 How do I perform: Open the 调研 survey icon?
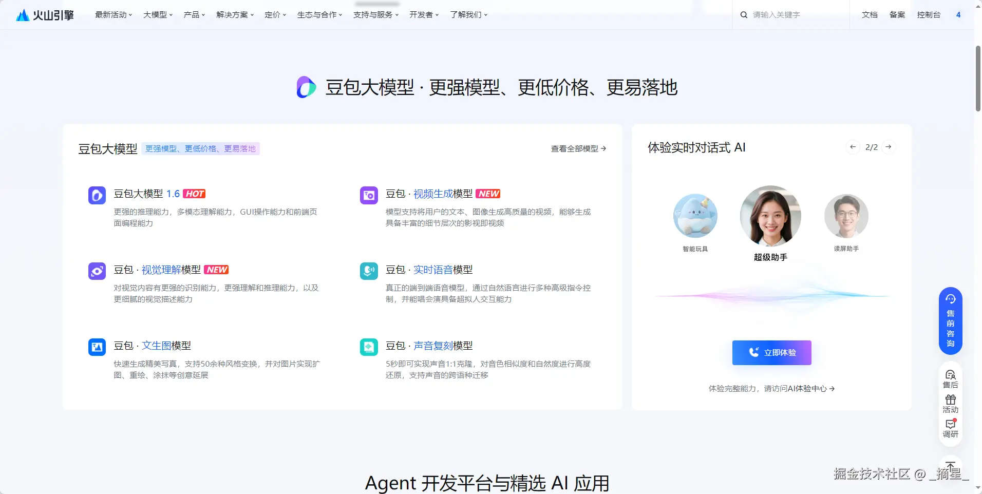coord(951,429)
